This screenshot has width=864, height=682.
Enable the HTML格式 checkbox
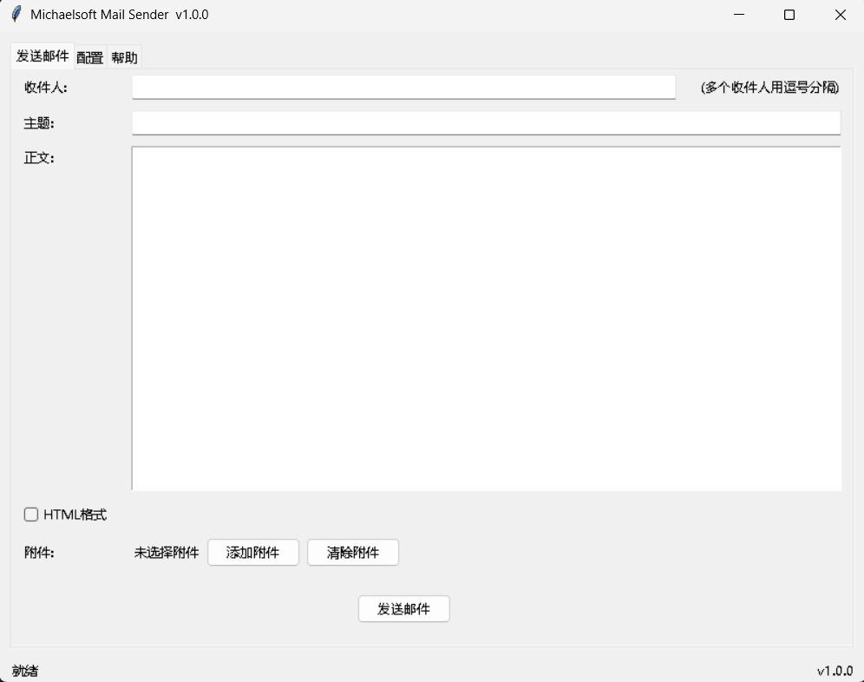click(31, 515)
